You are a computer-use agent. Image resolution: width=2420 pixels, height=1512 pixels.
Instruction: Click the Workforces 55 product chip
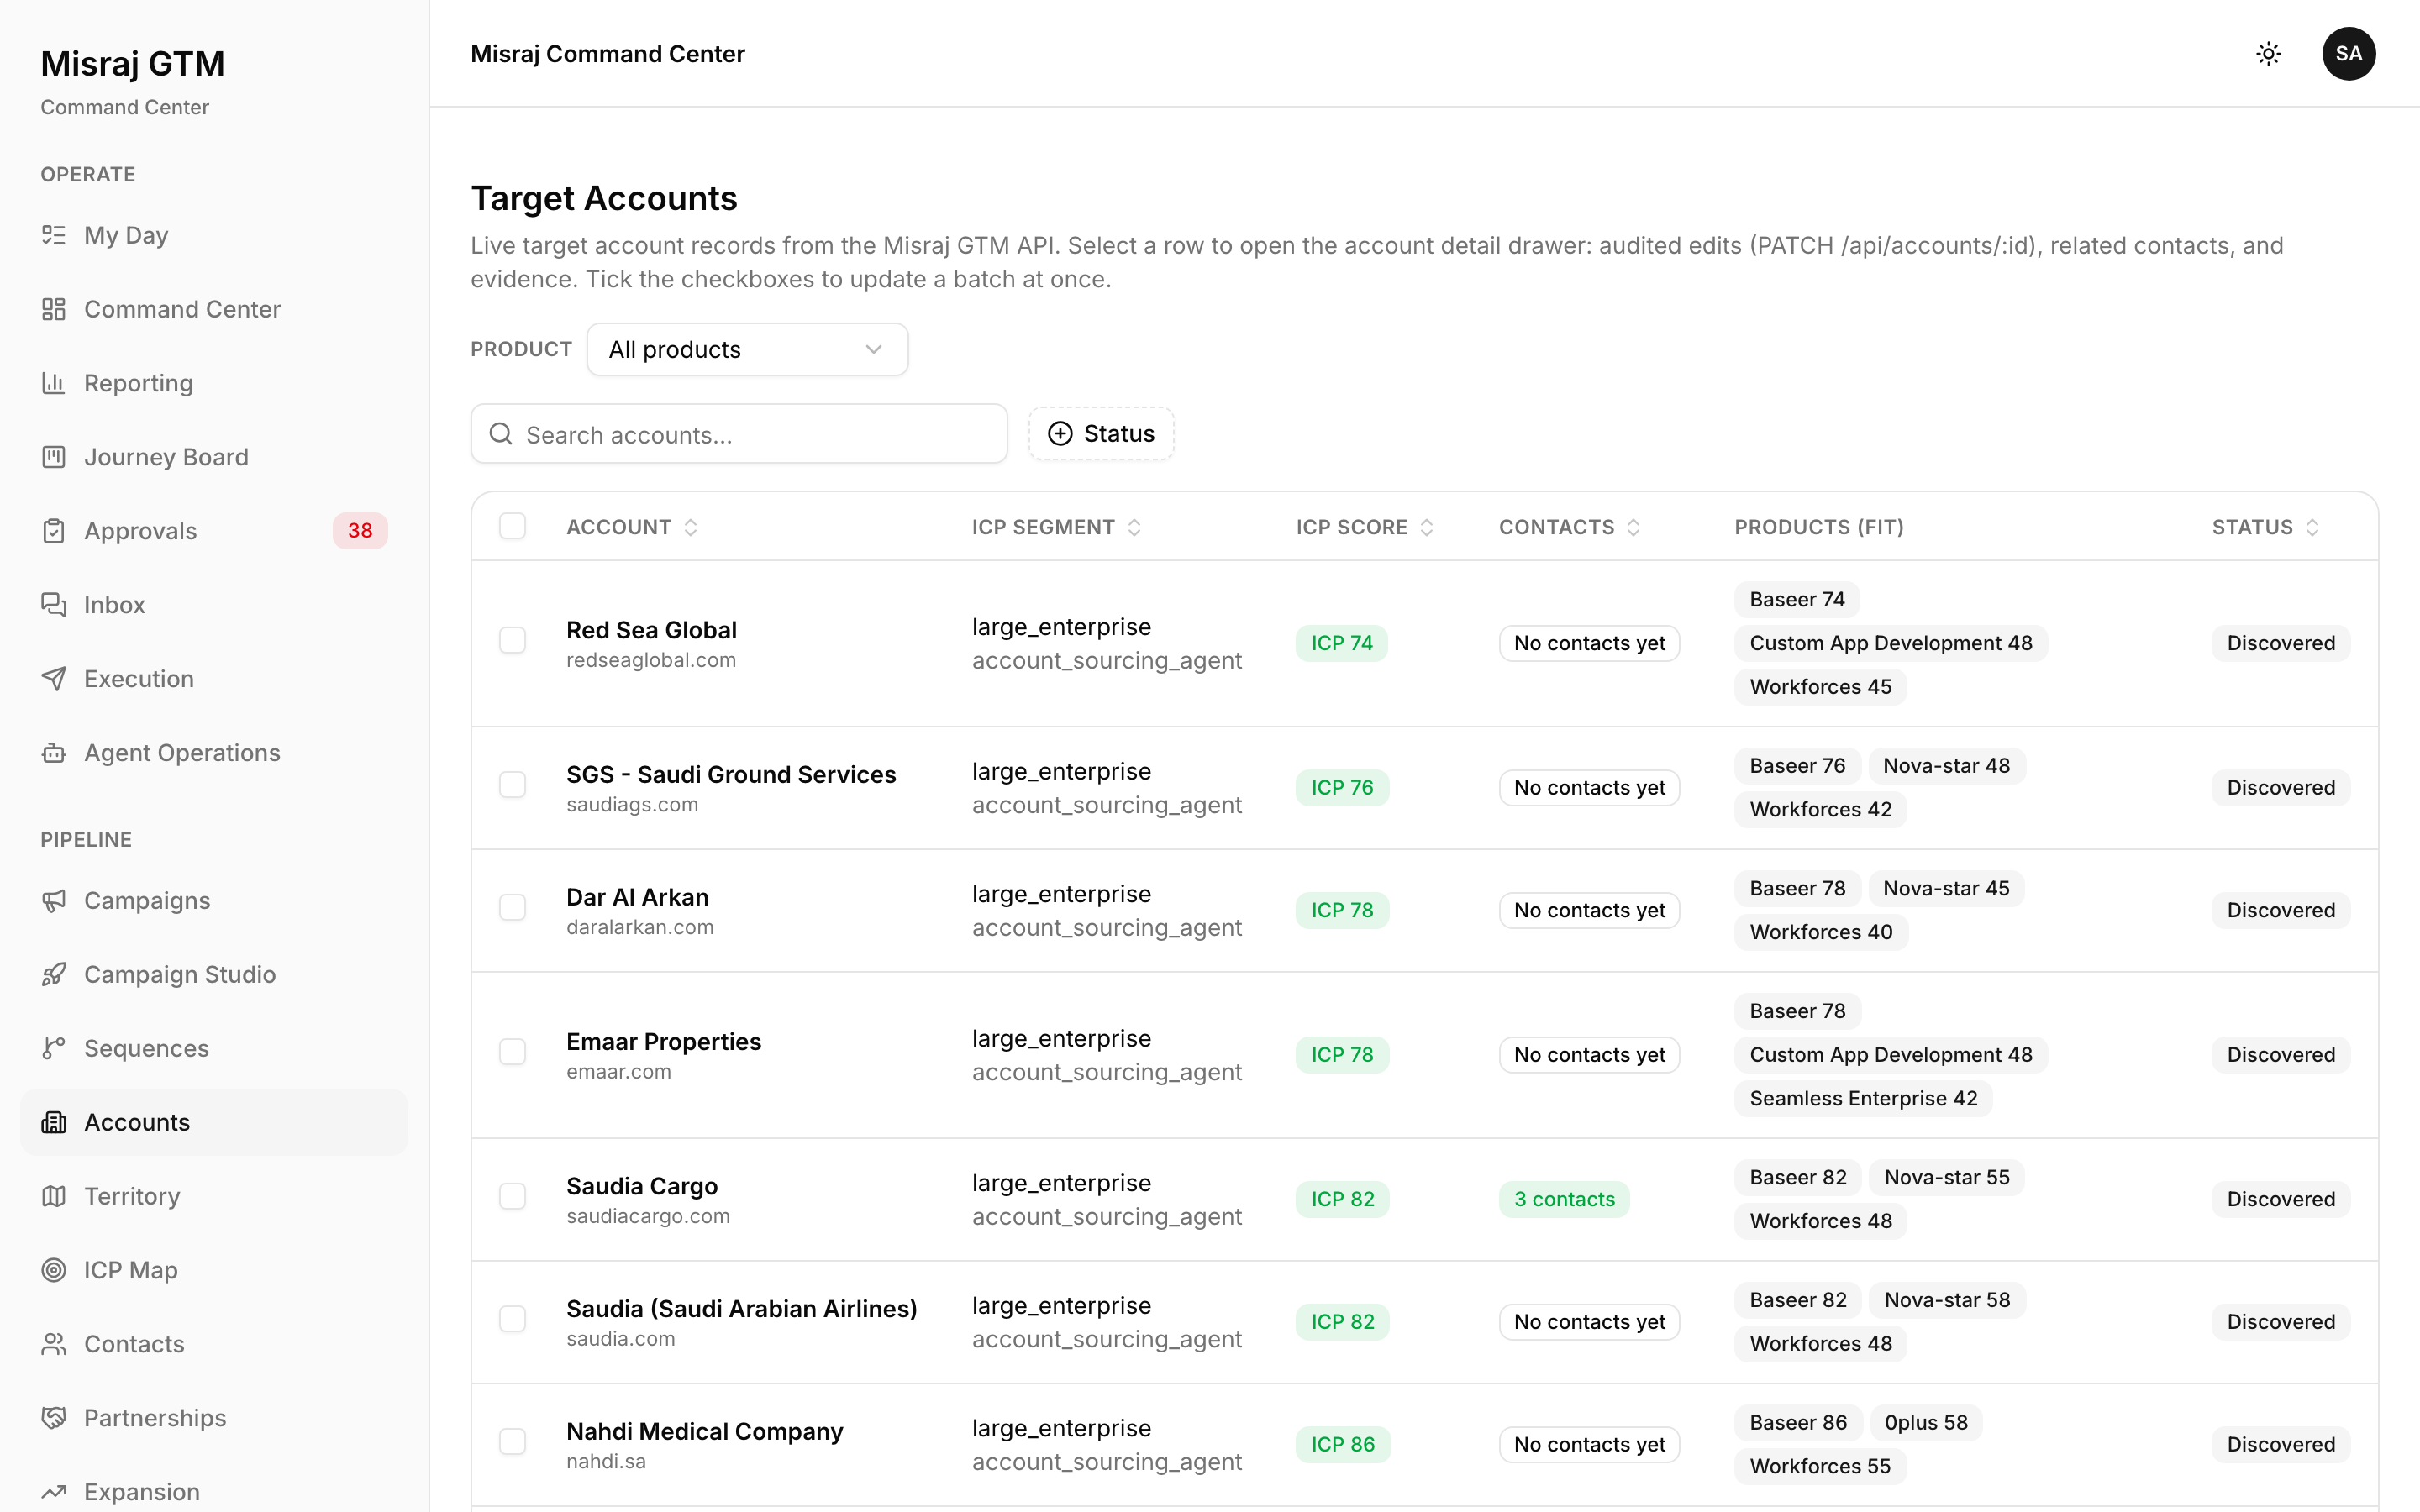(1820, 1466)
